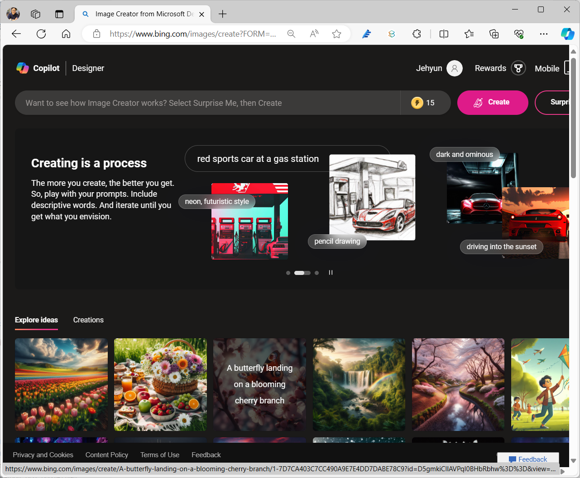Click the pink Create button
Viewport: 580px width, 478px height.
point(493,103)
